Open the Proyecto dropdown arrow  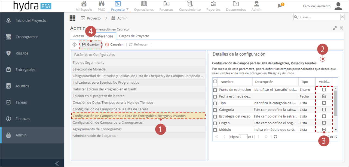tap(127, 10)
